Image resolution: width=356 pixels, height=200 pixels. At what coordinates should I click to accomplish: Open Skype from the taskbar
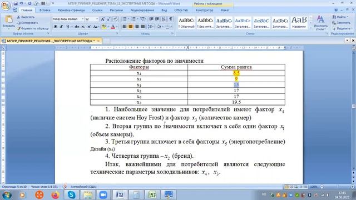[71, 194]
